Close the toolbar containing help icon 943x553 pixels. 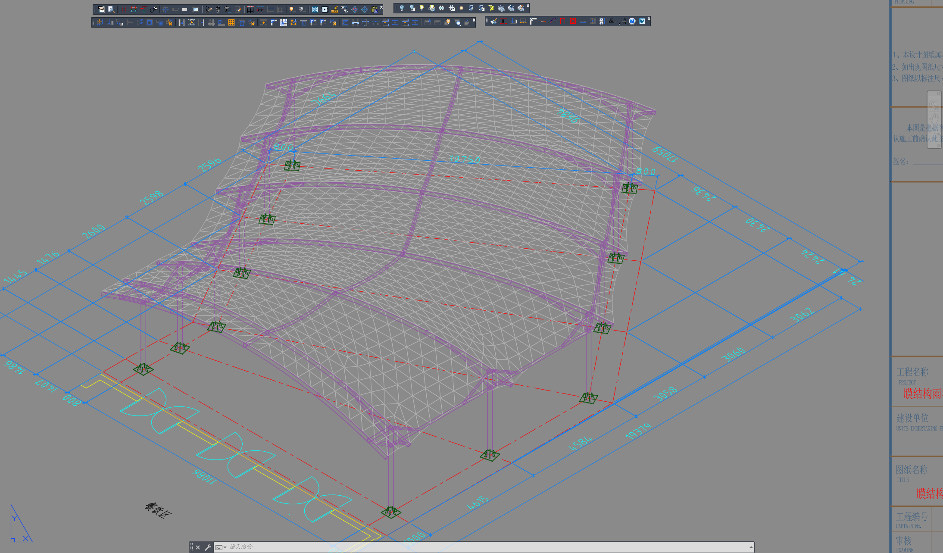click(649, 19)
